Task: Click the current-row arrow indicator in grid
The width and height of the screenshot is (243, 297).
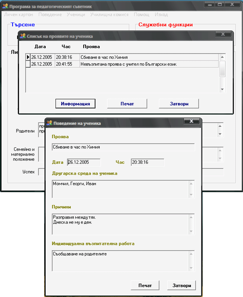Action: (x=28, y=57)
